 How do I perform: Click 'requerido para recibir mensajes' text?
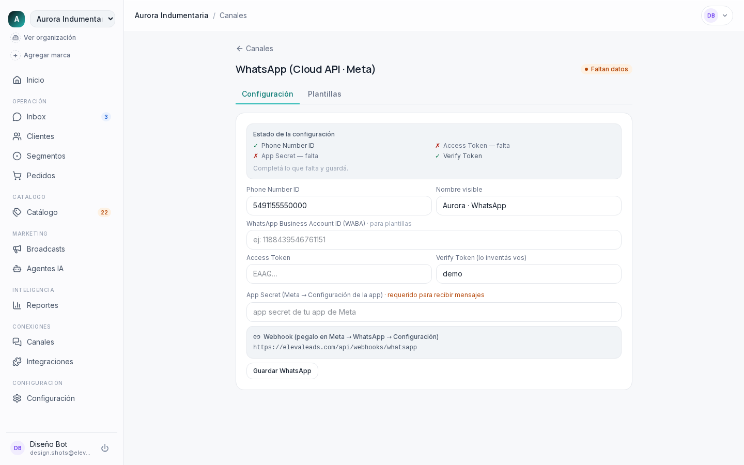point(436,295)
